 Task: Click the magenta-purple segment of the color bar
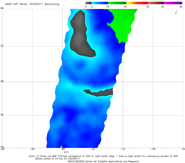tap(173, 3)
